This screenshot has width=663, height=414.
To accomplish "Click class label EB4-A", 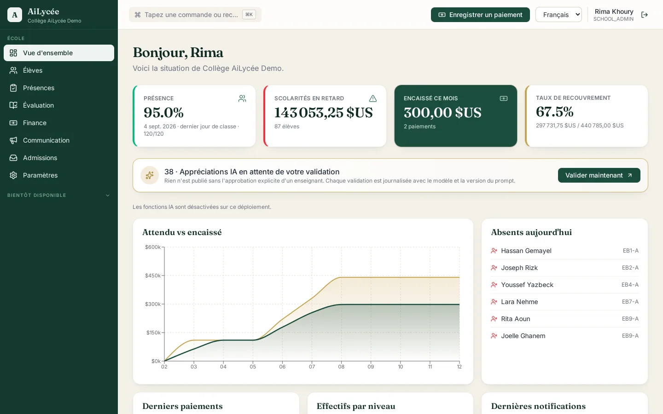I will pos(630,285).
